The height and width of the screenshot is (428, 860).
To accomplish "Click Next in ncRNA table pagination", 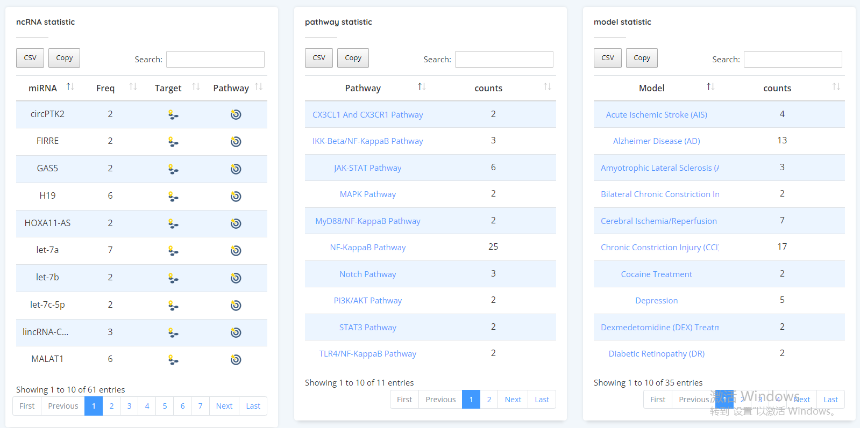I will [x=224, y=406].
